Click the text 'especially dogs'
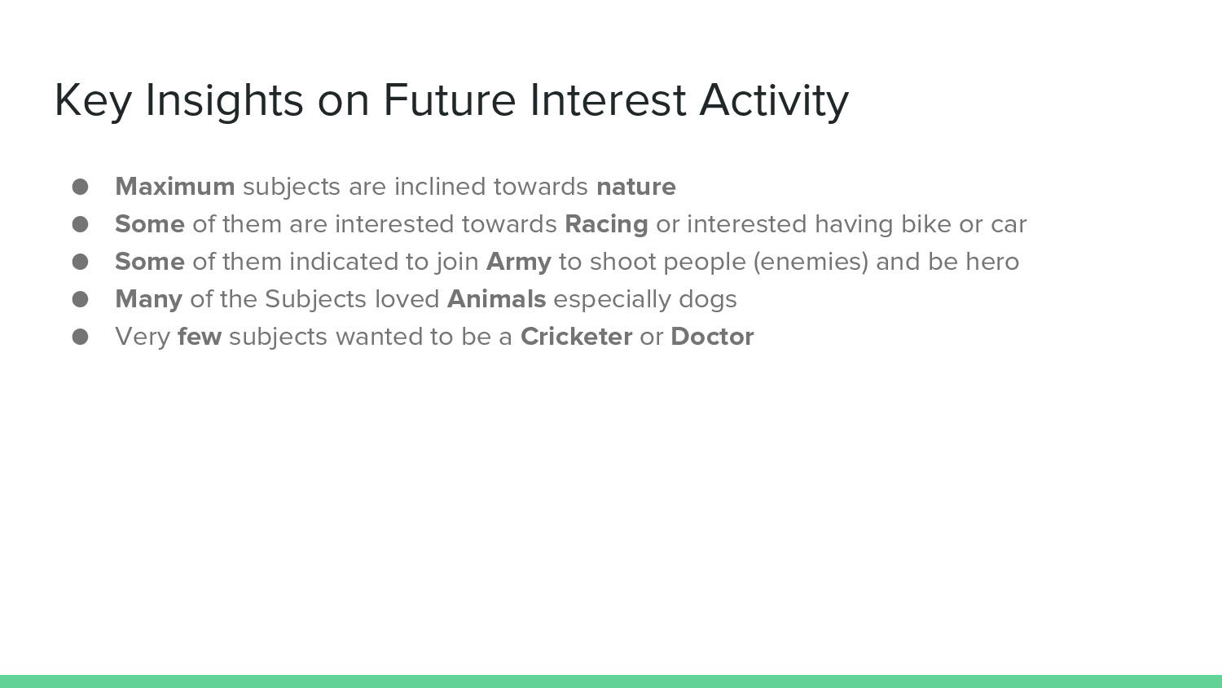1222x688 pixels. pyautogui.click(x=645, y=300)
